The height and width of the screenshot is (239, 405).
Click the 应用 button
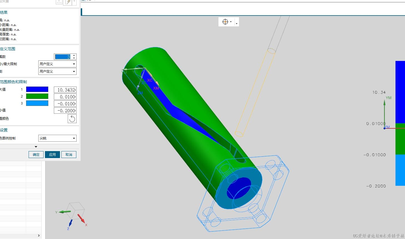coord(52,154)
